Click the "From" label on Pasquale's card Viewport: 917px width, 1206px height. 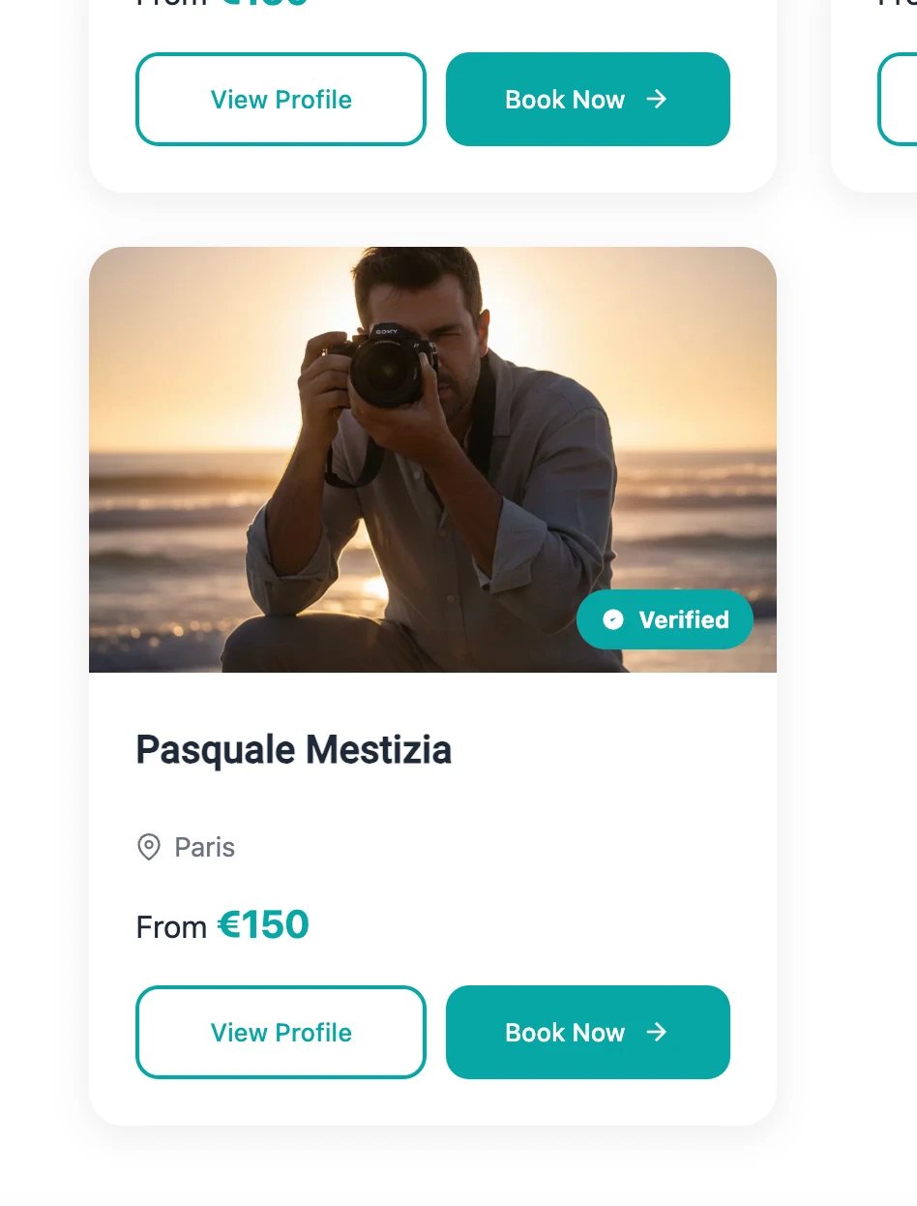coord(171,928)
